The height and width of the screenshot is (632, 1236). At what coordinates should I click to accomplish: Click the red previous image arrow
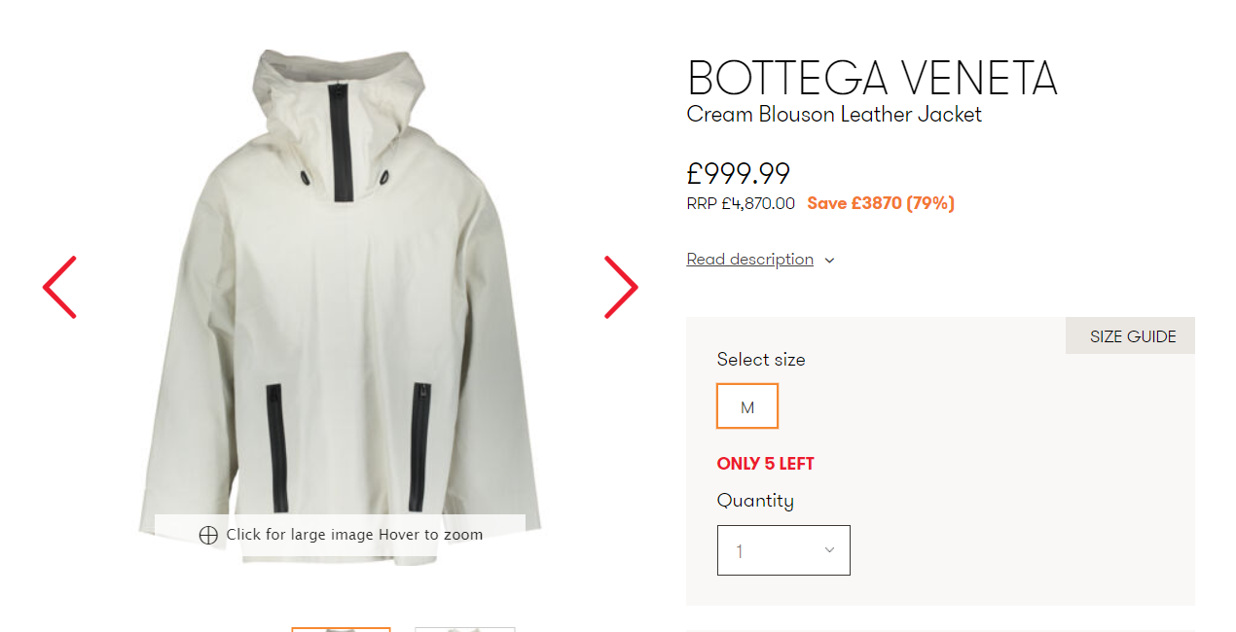pos(59,288)
